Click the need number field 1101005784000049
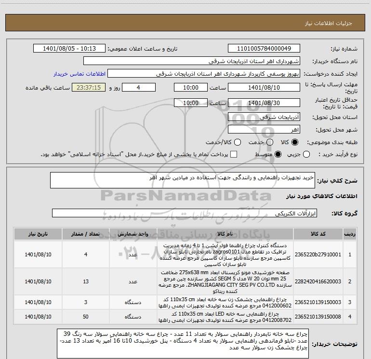The image size is (371, 359). (264, 49)
